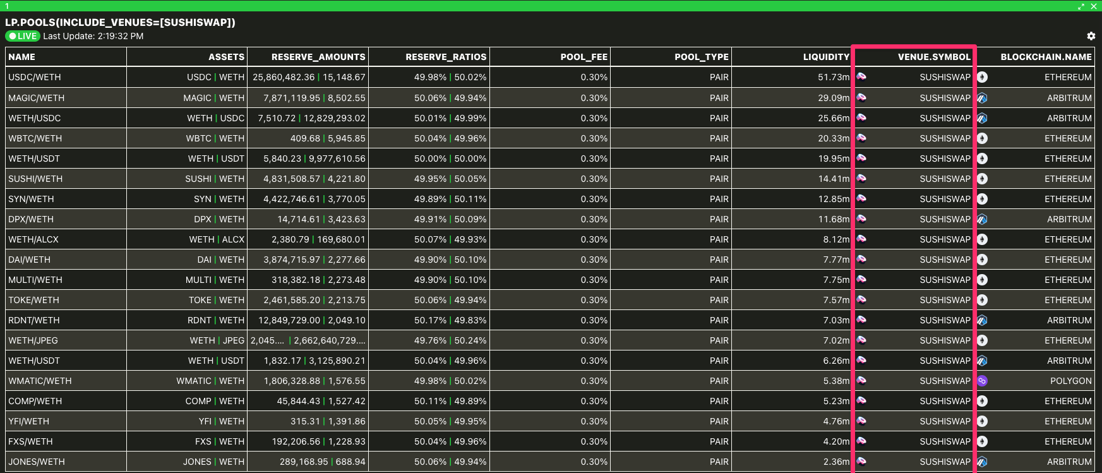Click the SushiSwap logo in WMATIC/WETH row
The width and height of the screenshot is (1102, 473).
point(861,381)
